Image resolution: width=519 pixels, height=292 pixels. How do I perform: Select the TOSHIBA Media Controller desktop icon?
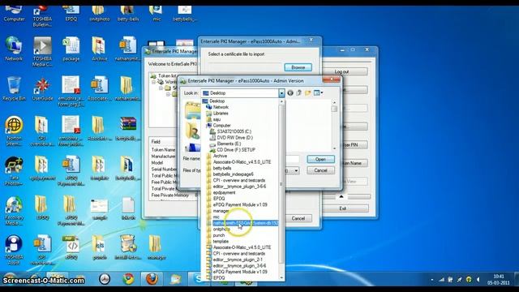point(42,51)
